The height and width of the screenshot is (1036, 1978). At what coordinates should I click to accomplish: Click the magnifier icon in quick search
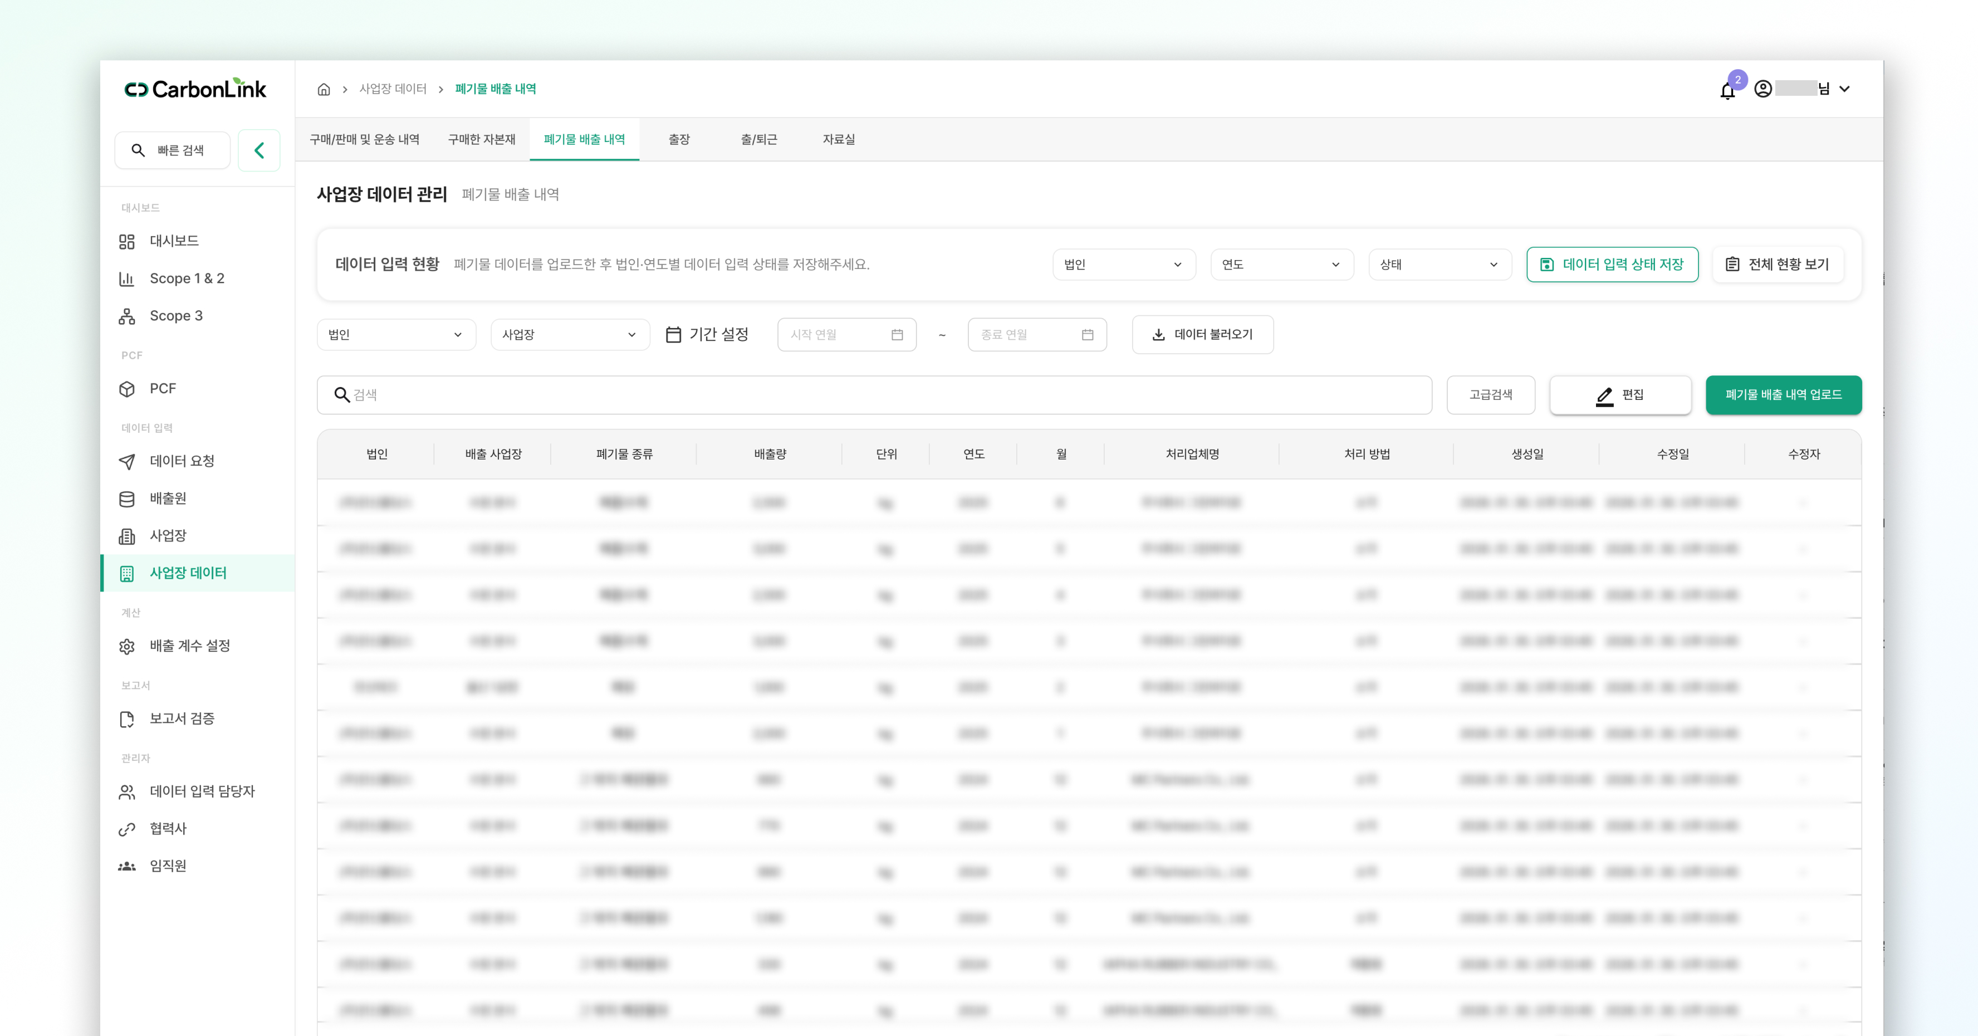138,150
